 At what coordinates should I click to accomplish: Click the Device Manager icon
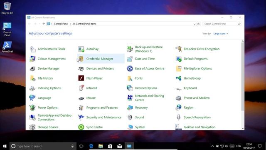(32, 68)
